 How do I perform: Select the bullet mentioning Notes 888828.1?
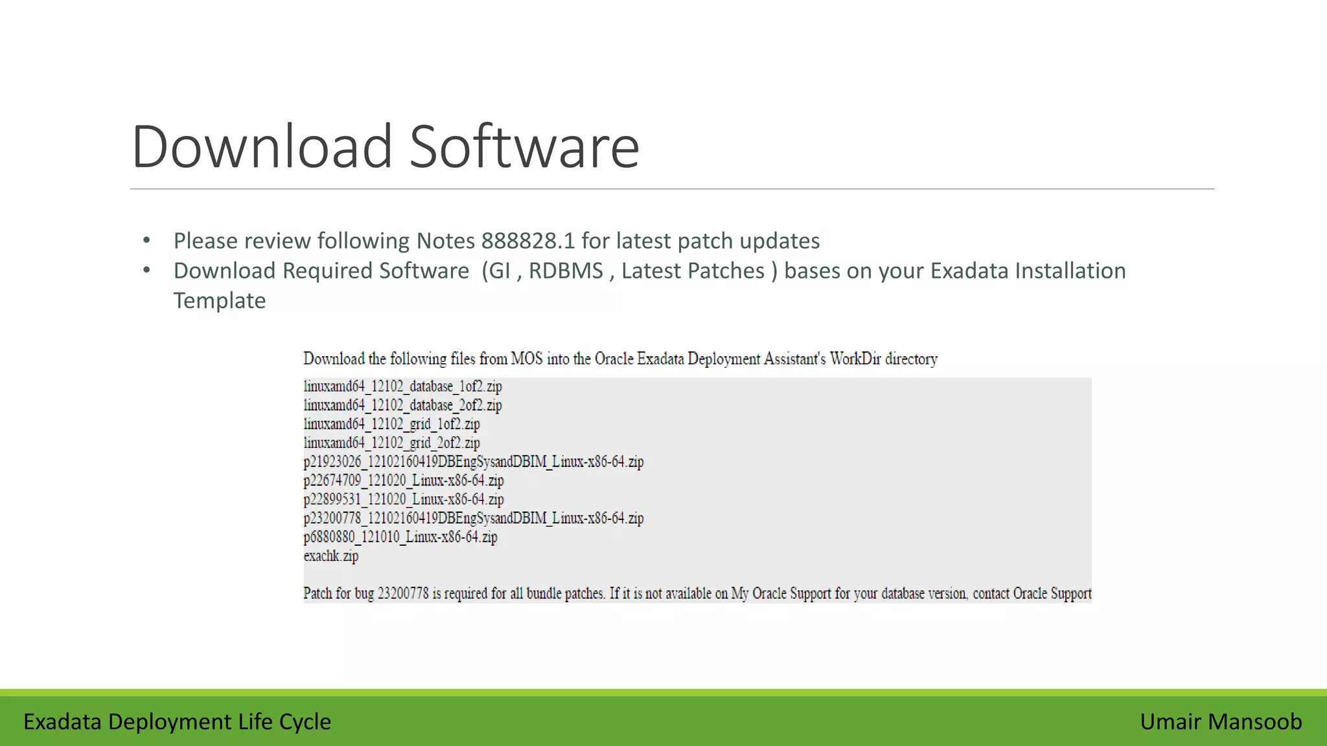click(496, 241)
